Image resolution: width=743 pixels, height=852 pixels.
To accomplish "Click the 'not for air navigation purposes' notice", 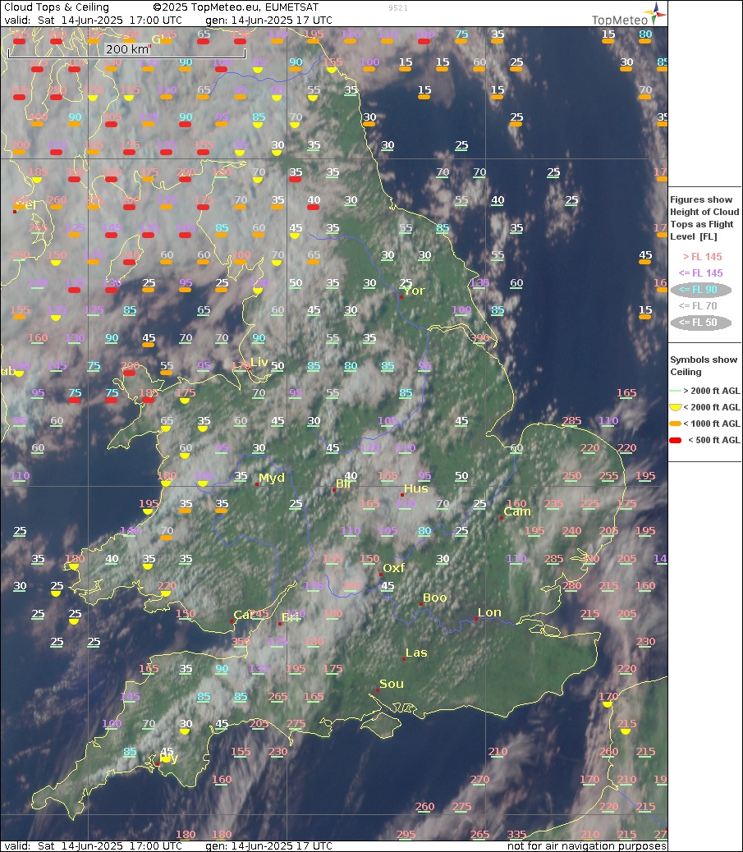I will click(586, 846).
